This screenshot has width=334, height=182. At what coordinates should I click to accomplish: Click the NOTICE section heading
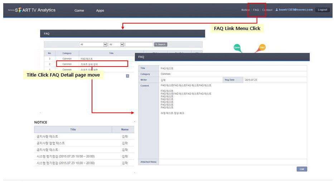[40, 122]
